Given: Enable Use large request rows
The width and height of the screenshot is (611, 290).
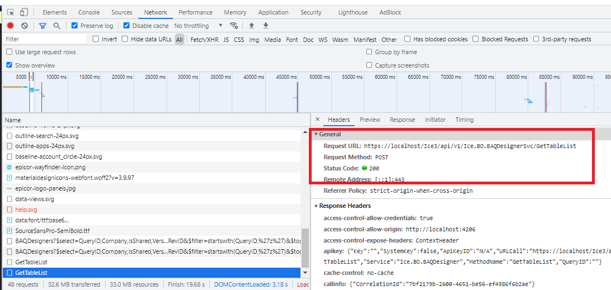Looking at the screenshot, I should pyautogui.click(x=9, y=52).
